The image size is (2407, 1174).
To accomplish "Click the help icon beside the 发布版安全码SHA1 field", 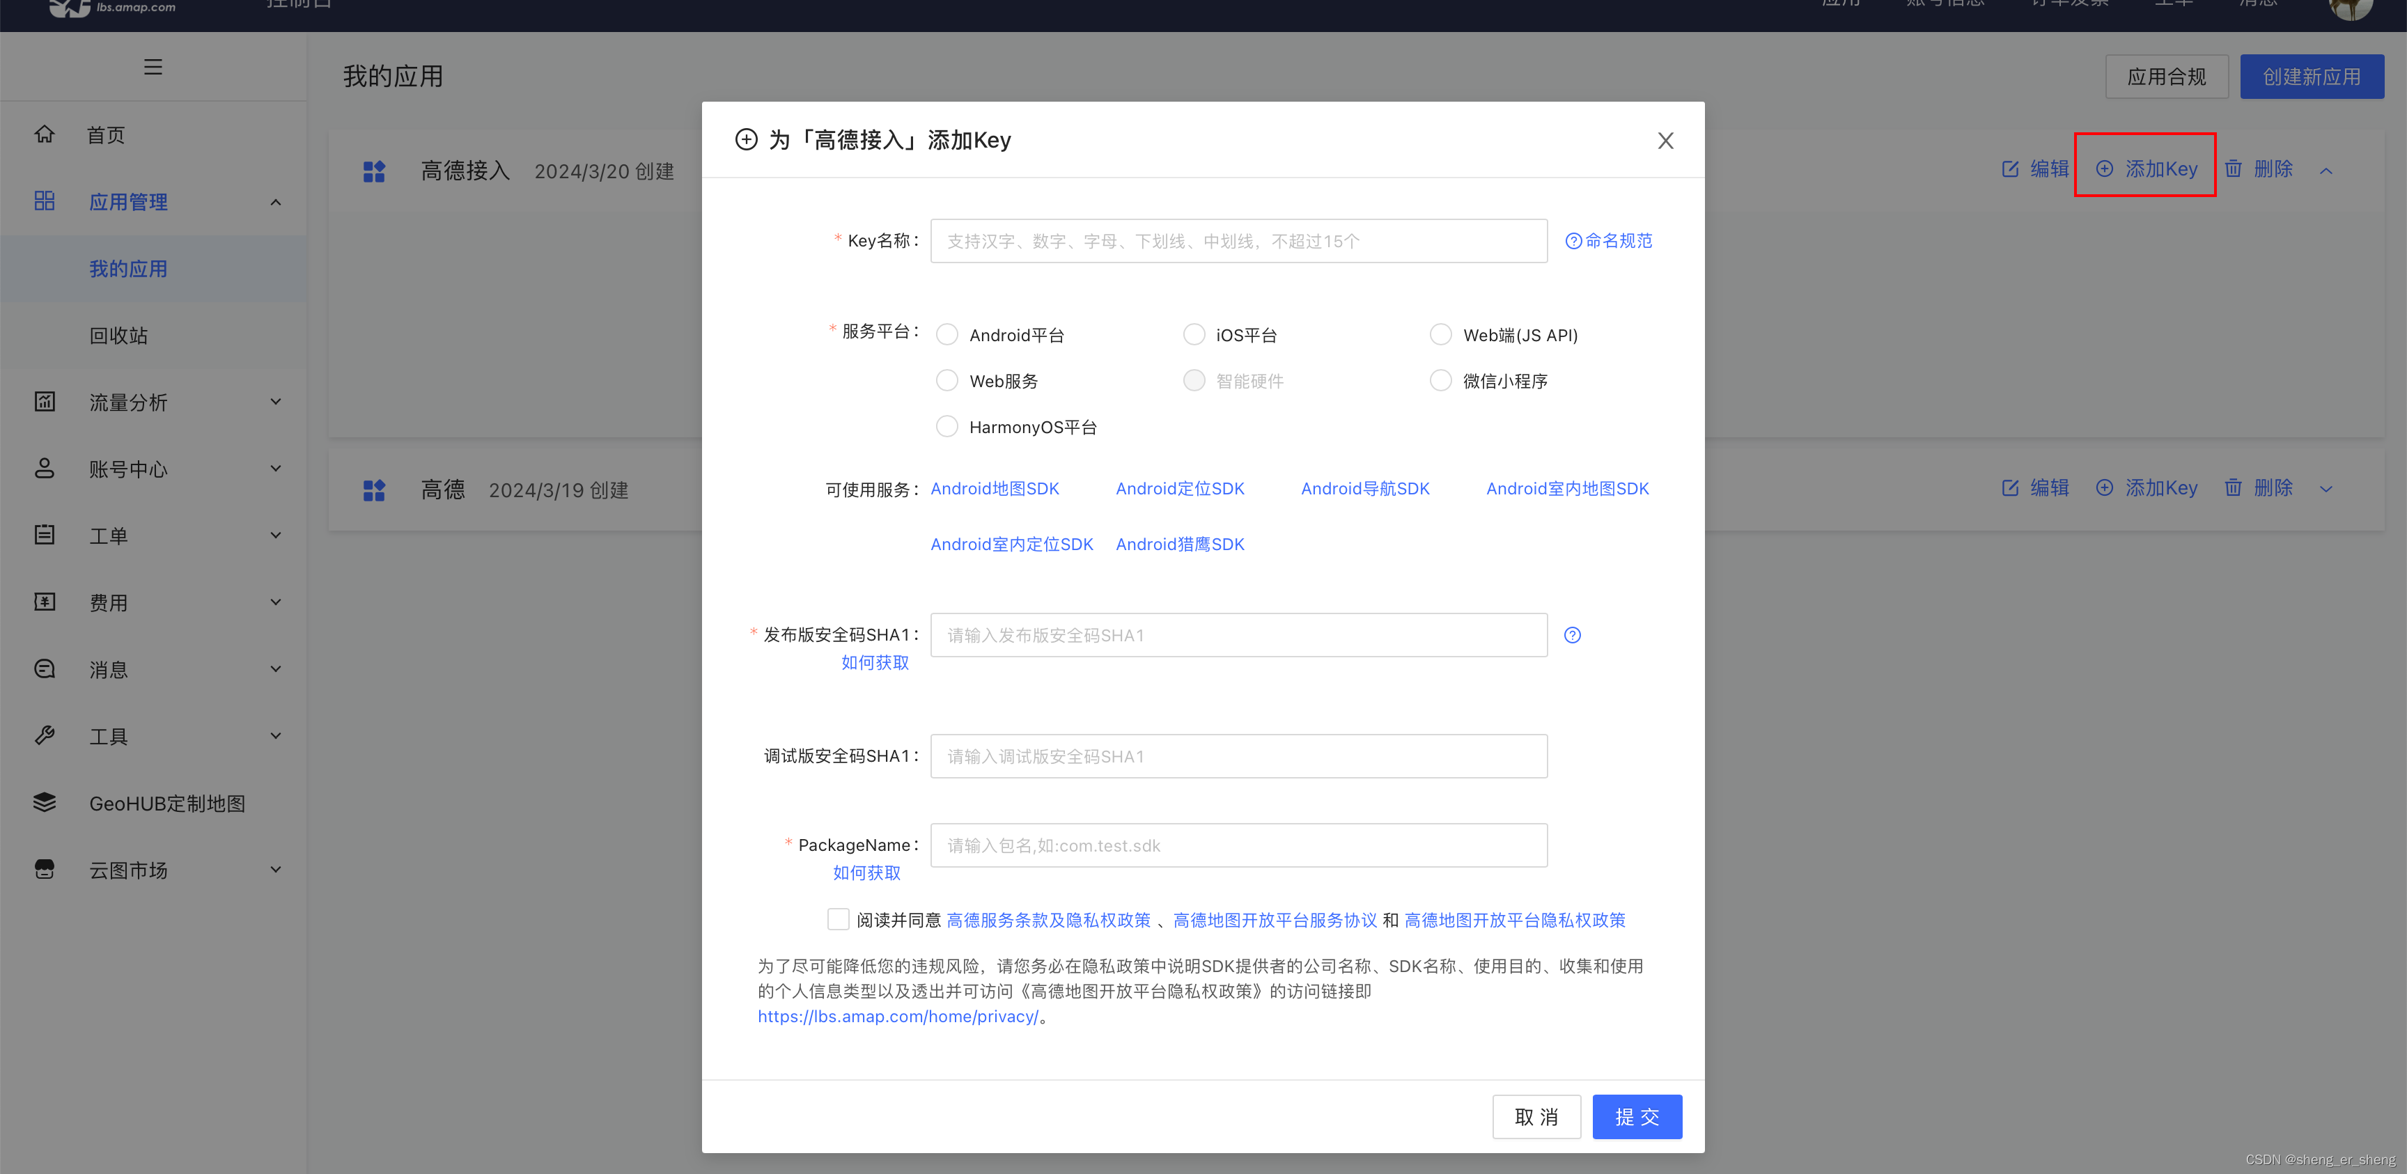I will [x=1573, y=635].
